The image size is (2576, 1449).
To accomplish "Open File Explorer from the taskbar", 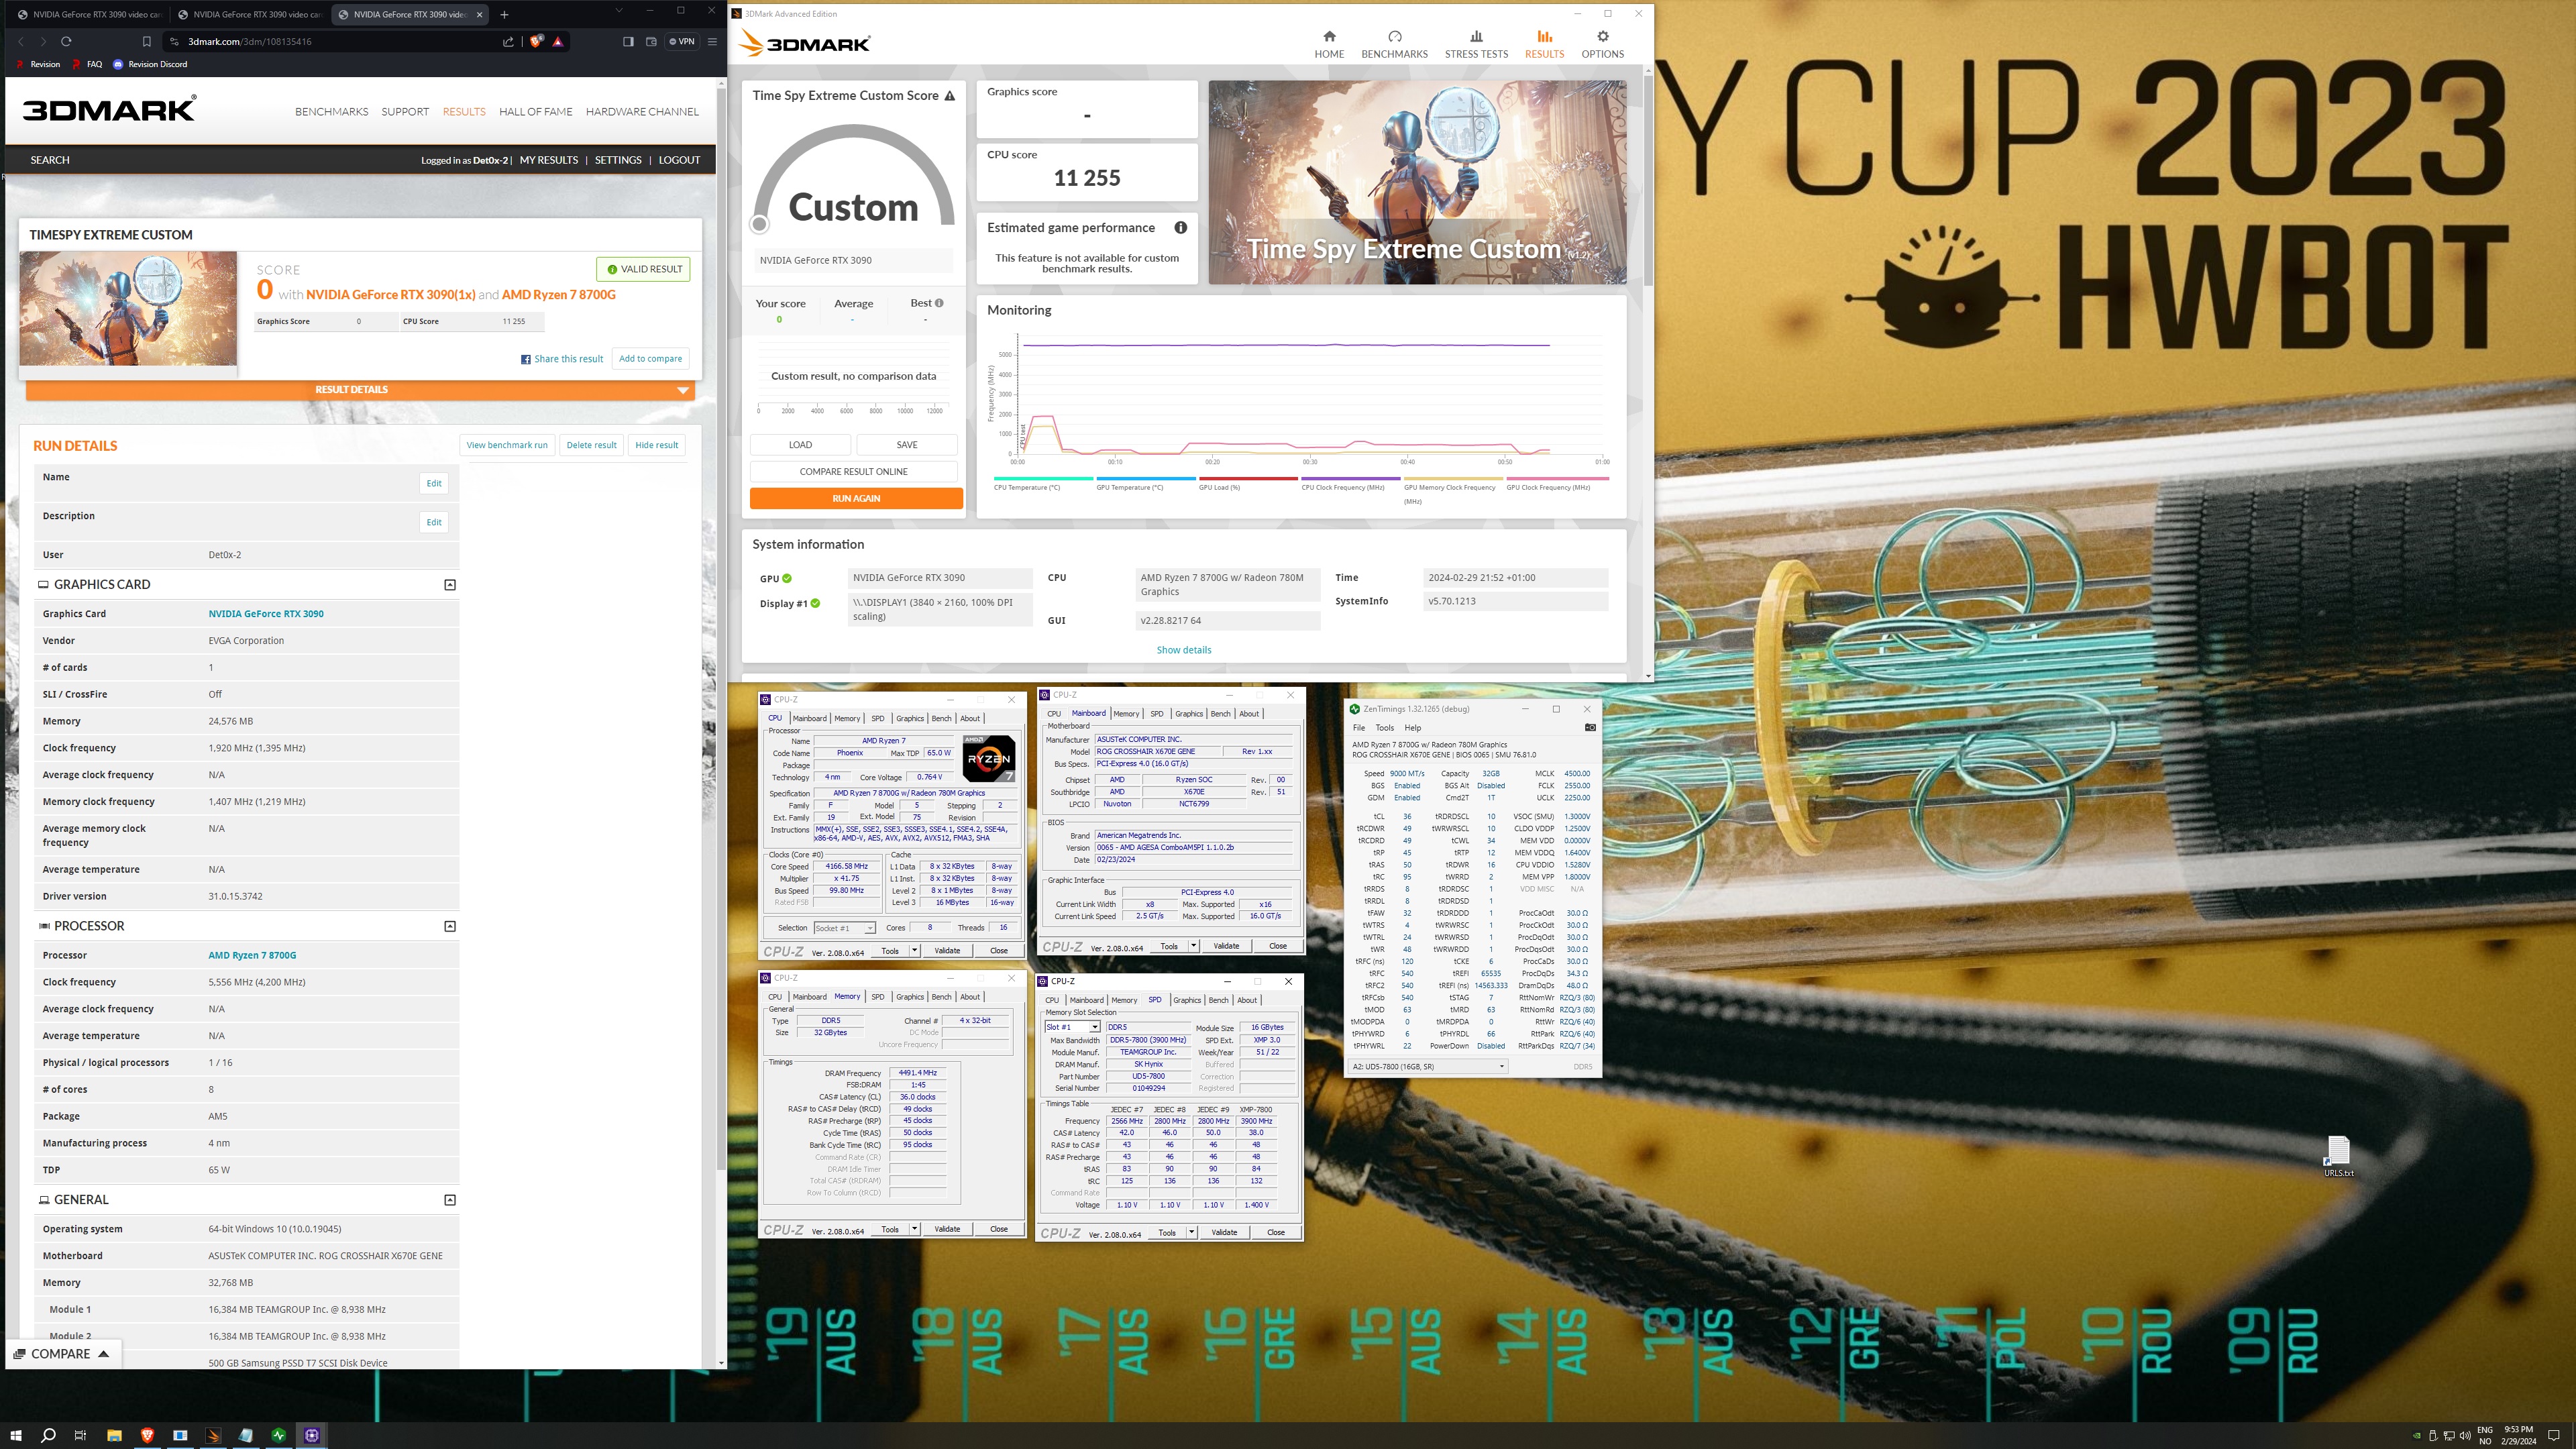I will pyautogui.click(x=114, y=1435).
